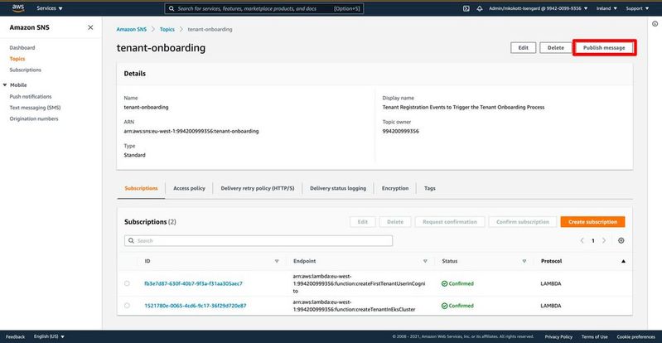Switch to the Tags tab
The image size is (662, 343).
430,188
